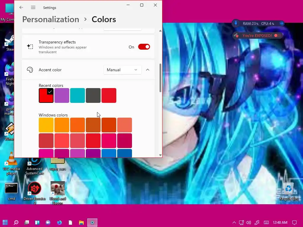303x227 pixels.
Task: Pick the dark gray recent color
Action: [x=93, y=95]
